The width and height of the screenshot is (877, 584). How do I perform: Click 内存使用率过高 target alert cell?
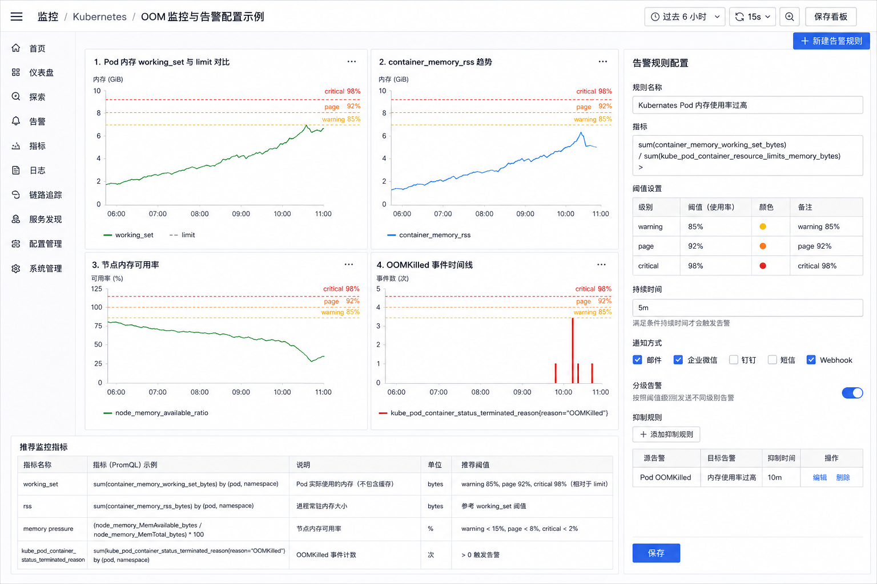[731, 477]
